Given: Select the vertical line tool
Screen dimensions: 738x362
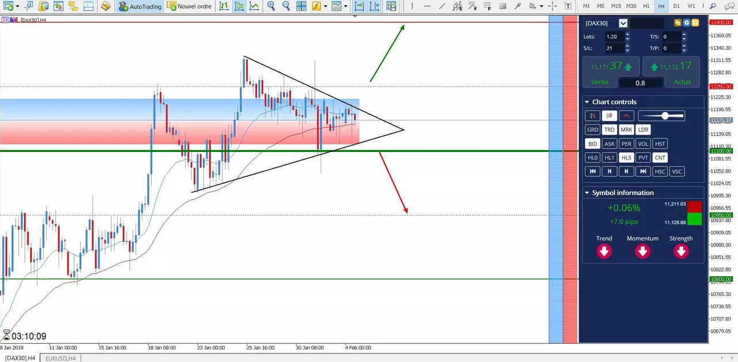Looking at the screenshot, I should click(x=412, y=6).
